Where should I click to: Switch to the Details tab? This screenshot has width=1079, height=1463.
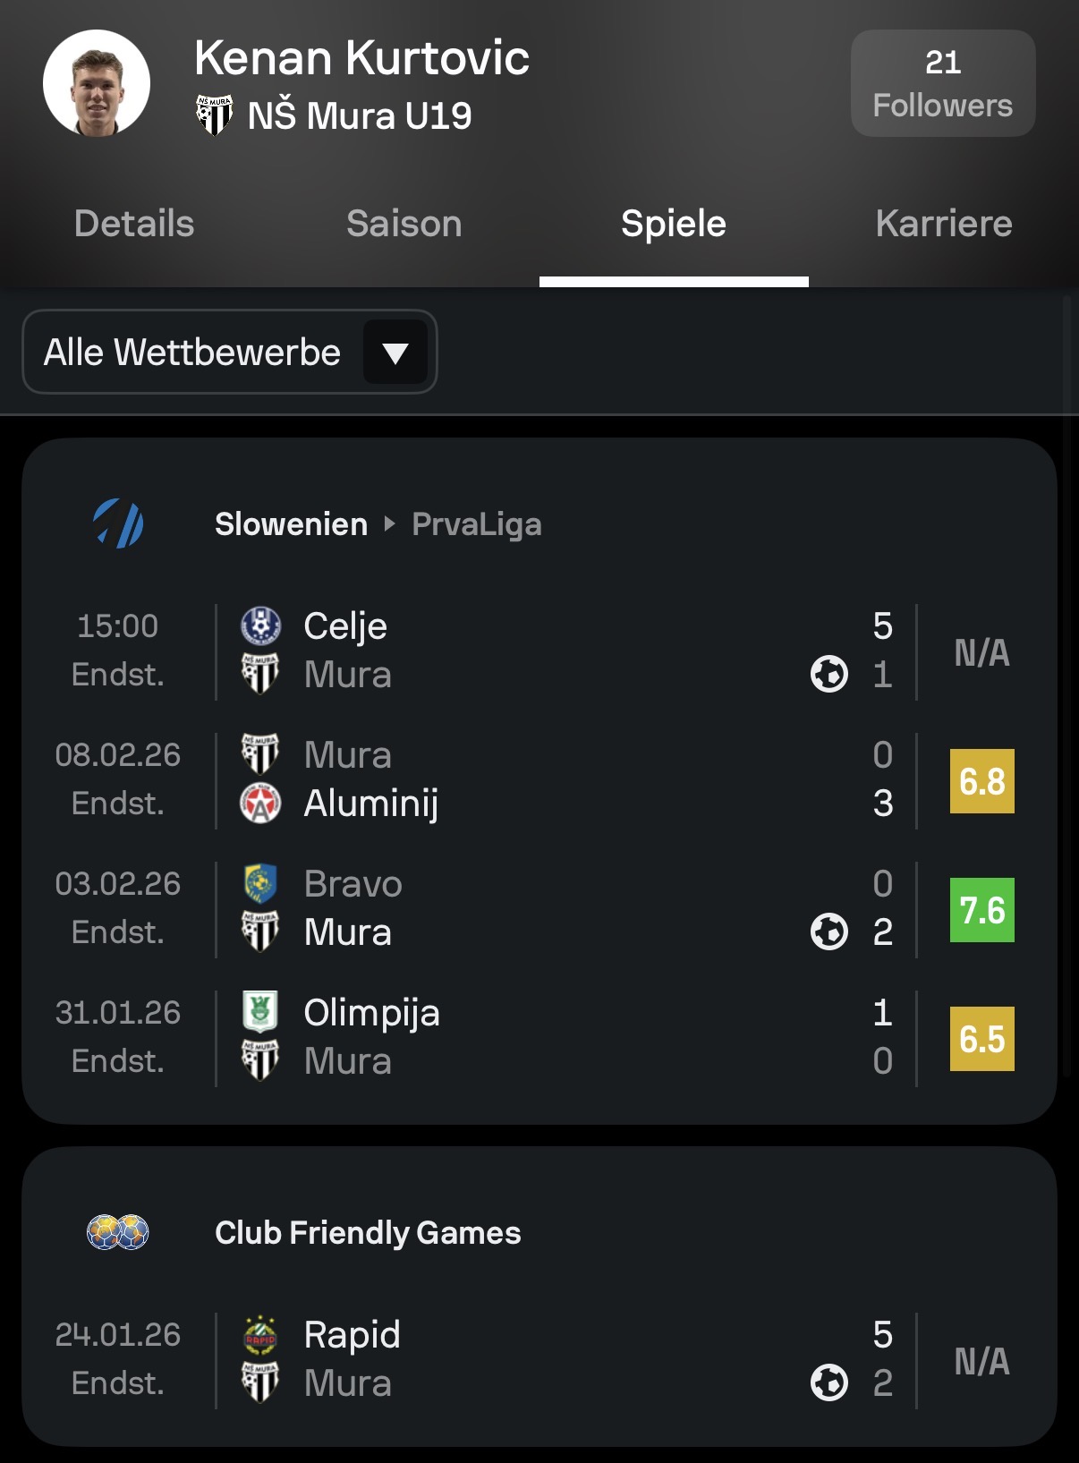134,224
